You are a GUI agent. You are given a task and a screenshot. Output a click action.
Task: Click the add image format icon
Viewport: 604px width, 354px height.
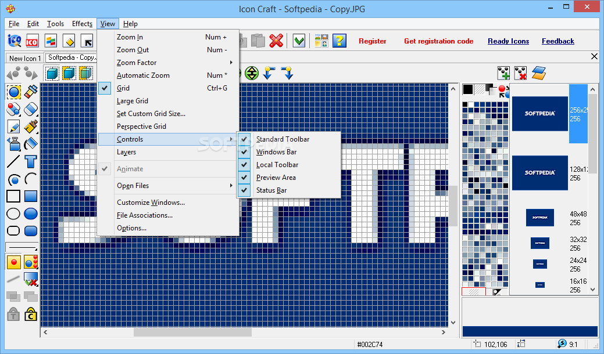tap(503, 73)
